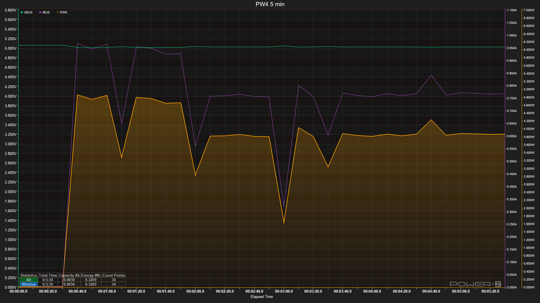Click the 5.000V label on voltage axis
Viewport: 540px width, 303px height.
tap(10, 48)
